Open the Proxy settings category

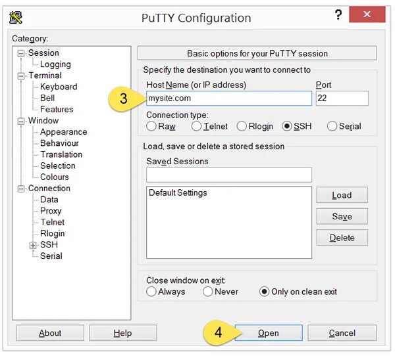point(51,211)
